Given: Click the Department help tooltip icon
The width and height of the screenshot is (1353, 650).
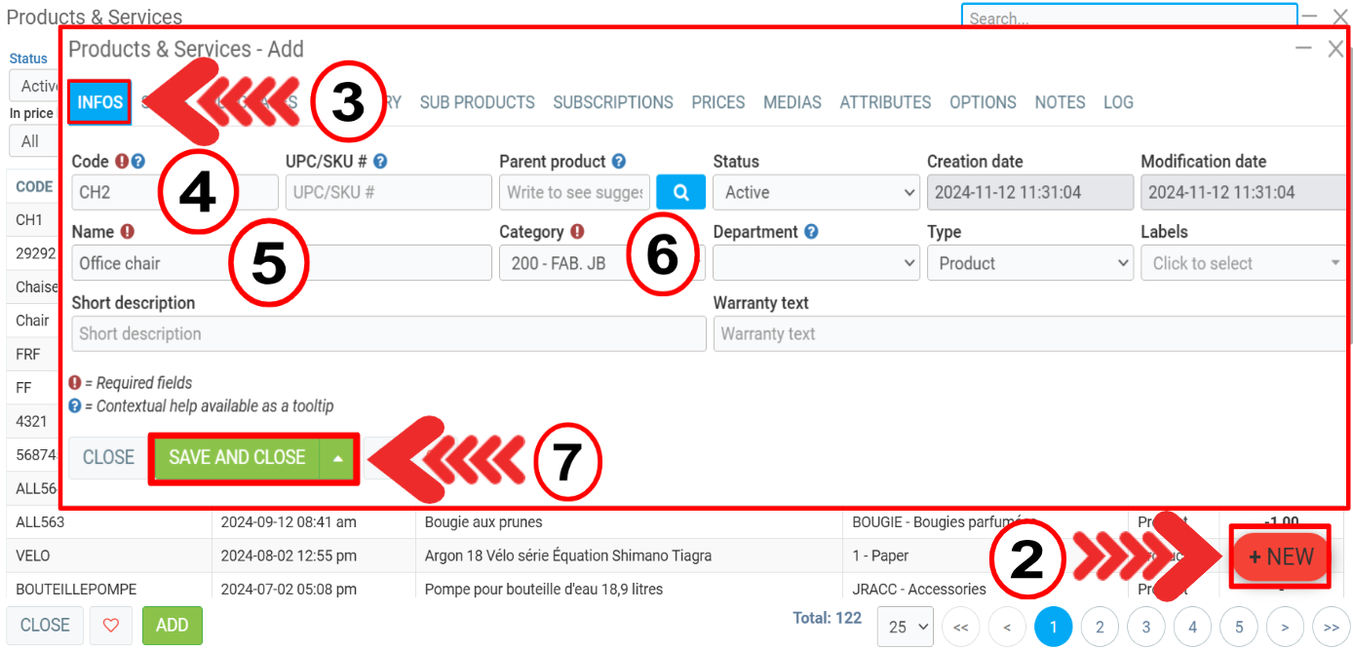Looking at the screenshot, I should click(x=810, y=232).
